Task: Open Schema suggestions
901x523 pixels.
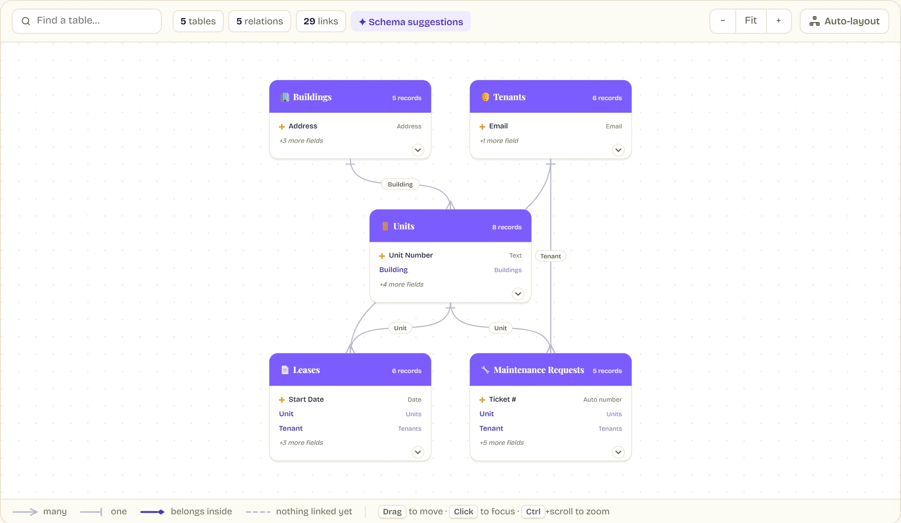Action: coord(411,22)
